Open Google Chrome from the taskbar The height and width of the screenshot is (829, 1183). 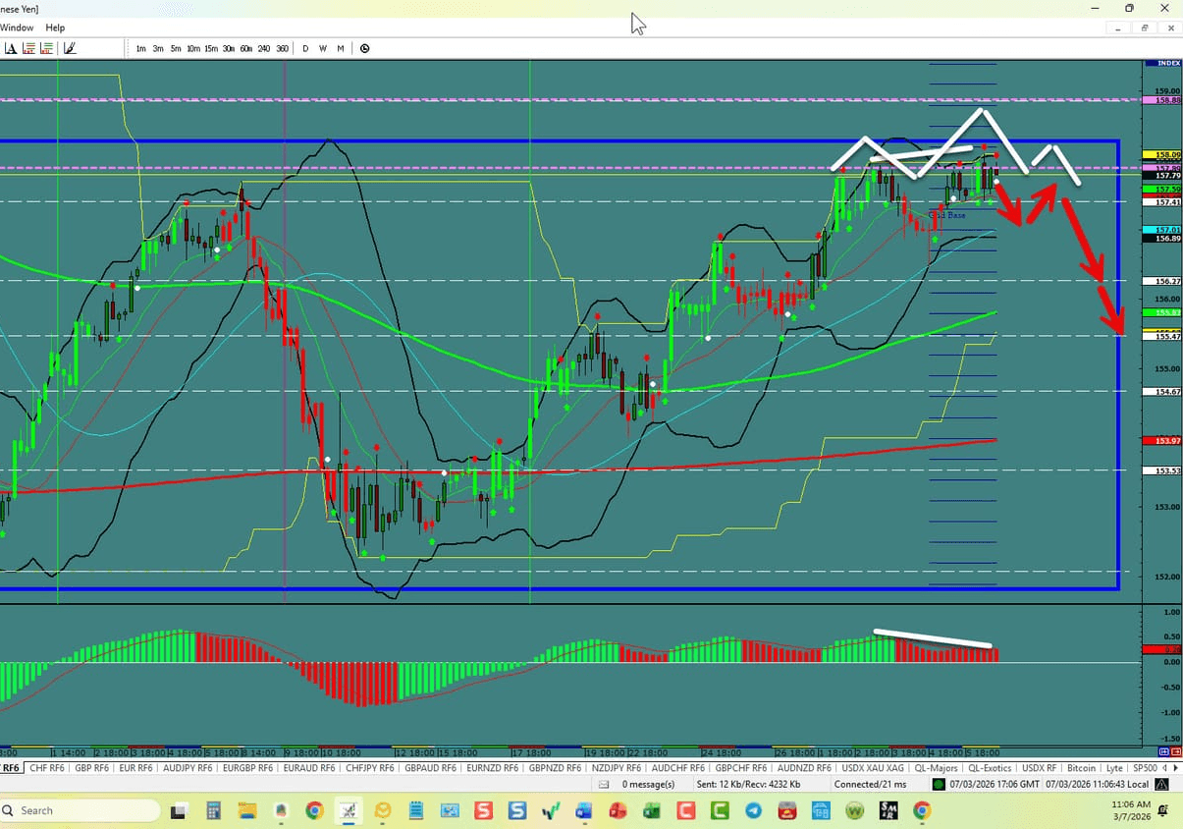click(x=313, y=811)
